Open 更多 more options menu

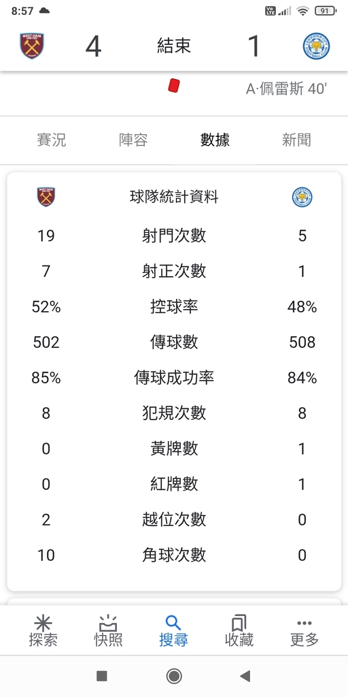tap(304, 631)
